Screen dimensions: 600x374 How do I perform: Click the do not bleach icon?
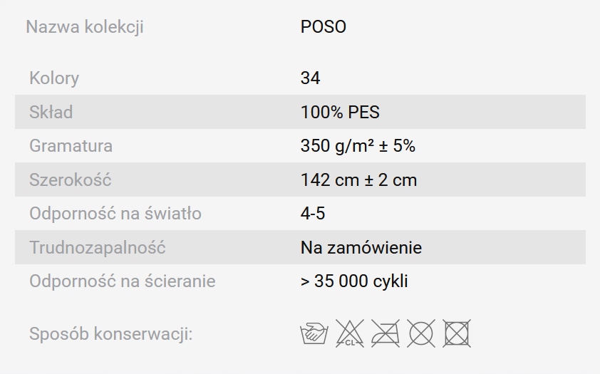tap(349, 333)
